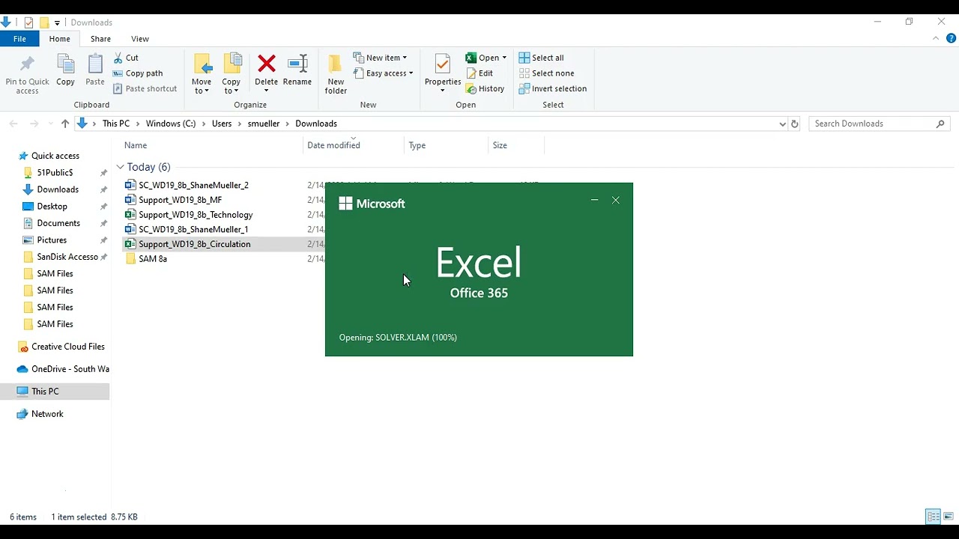Rename the selected file

[297, 70]
